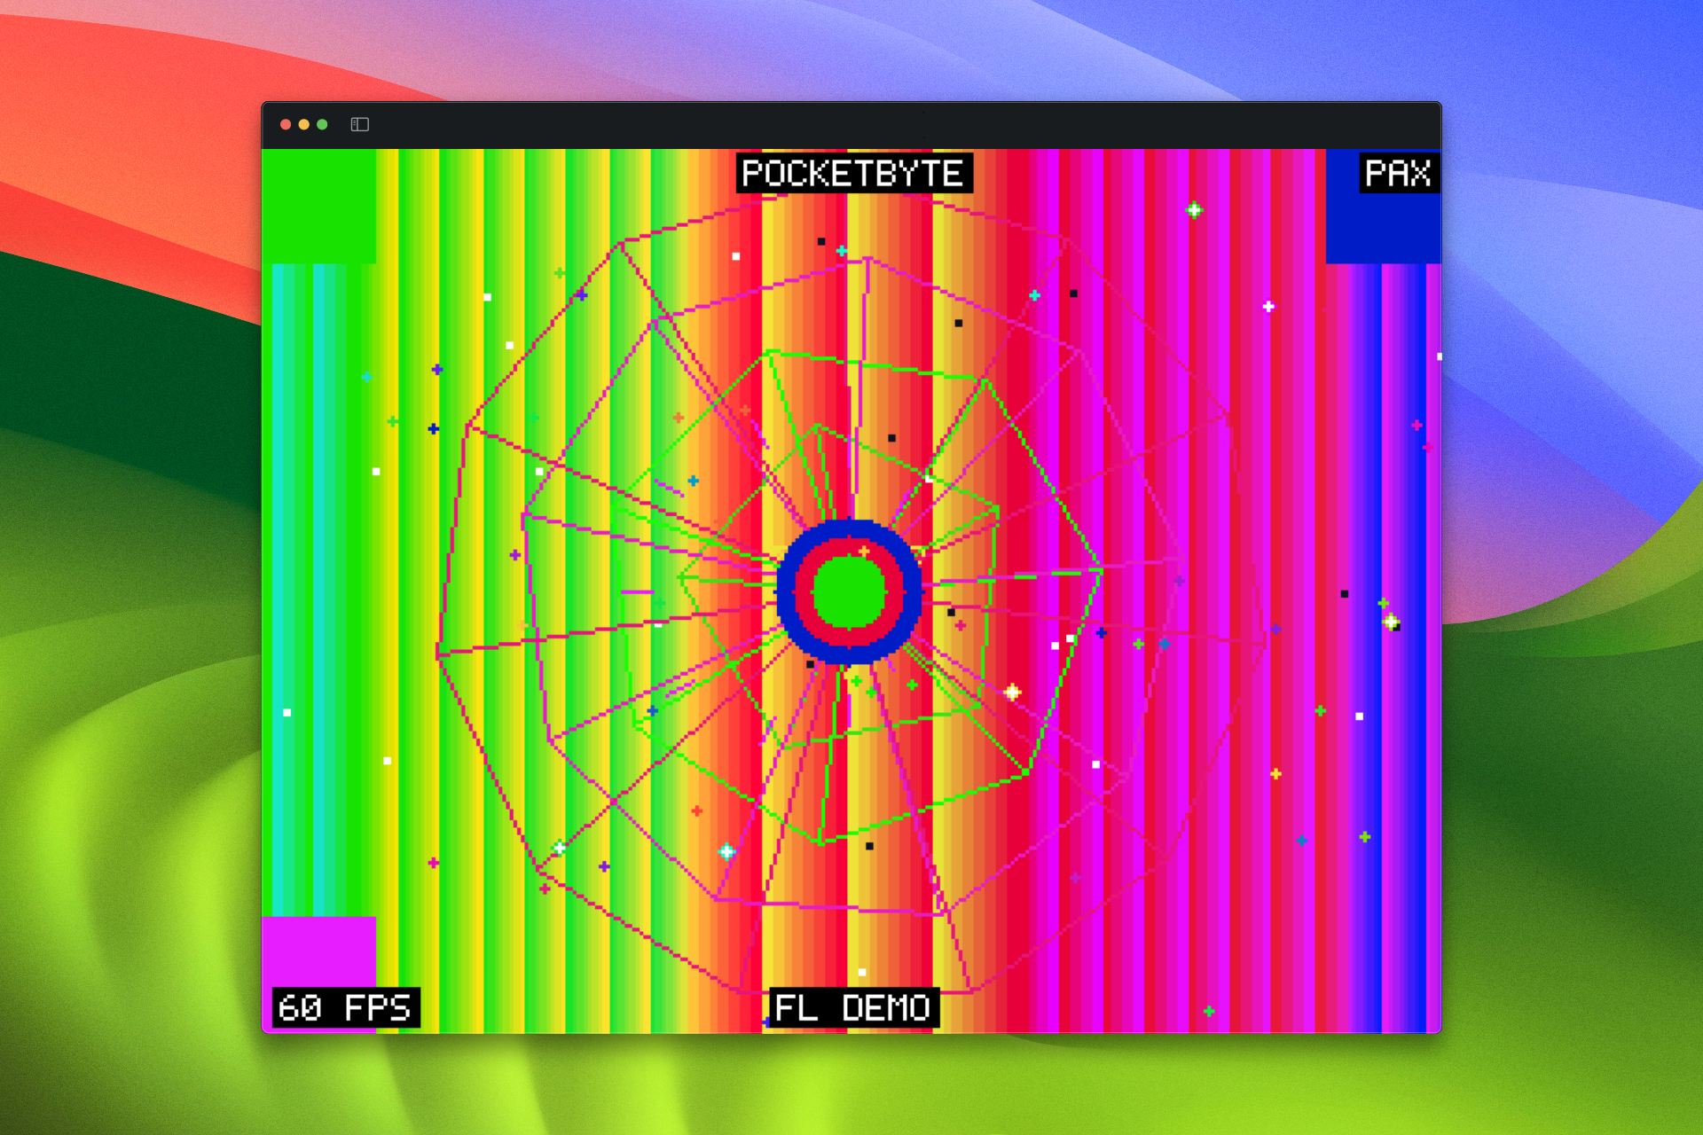
Task: Click the POCKETBYTE title label
Action: [853, 173]
